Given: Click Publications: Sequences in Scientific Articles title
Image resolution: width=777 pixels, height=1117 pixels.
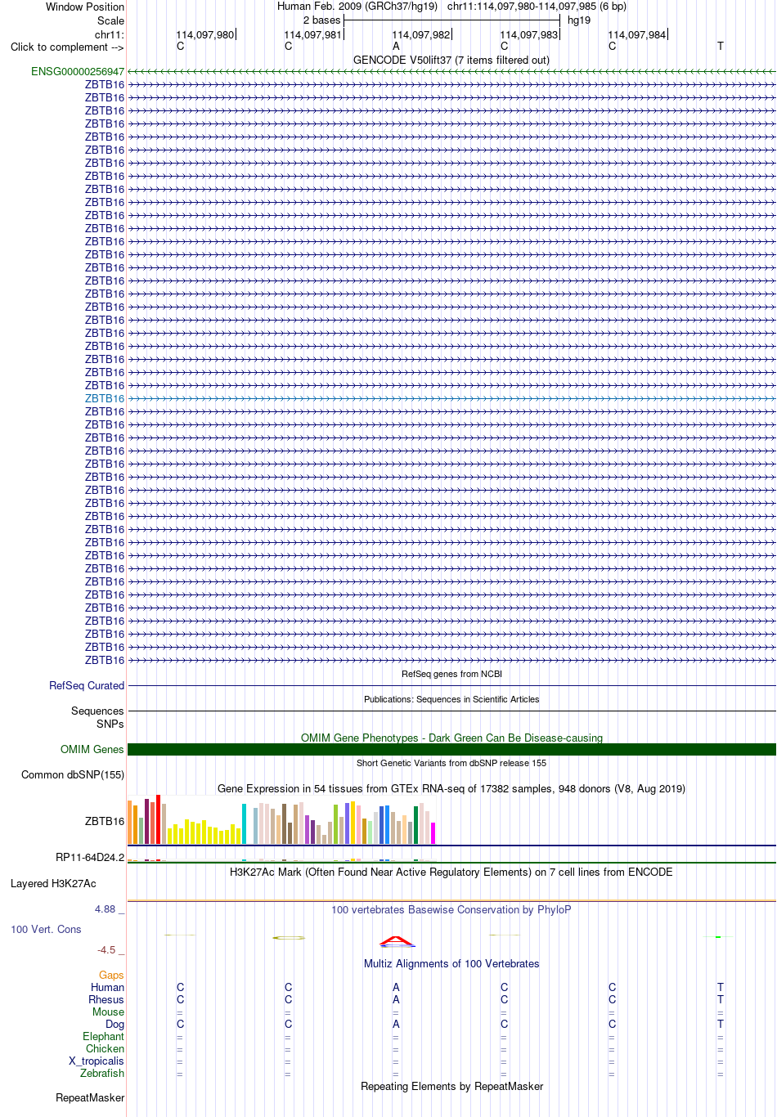Looking at the screenshot, I should 451,700.
